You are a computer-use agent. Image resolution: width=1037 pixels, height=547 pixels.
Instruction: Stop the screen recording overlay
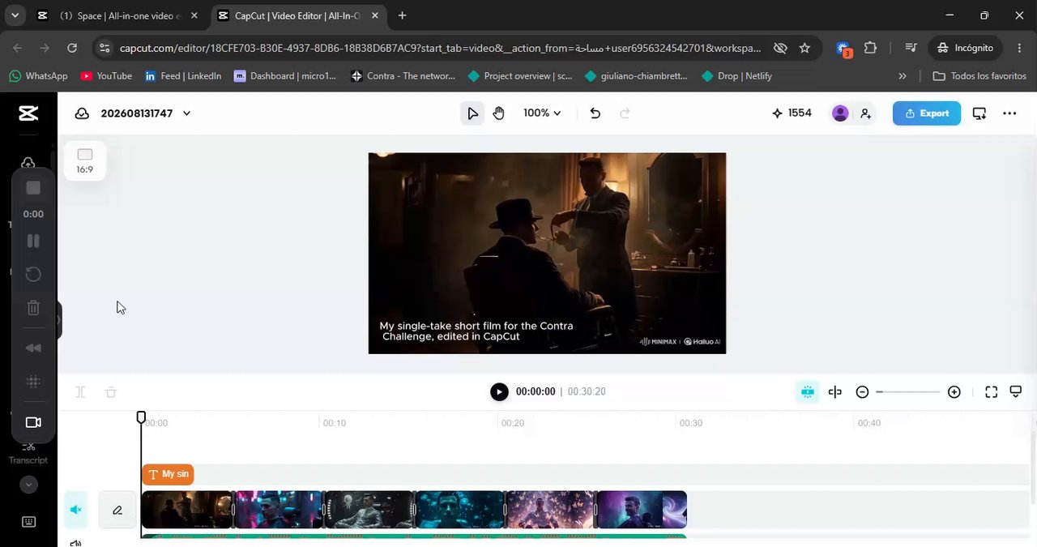(x=33, y=188)
